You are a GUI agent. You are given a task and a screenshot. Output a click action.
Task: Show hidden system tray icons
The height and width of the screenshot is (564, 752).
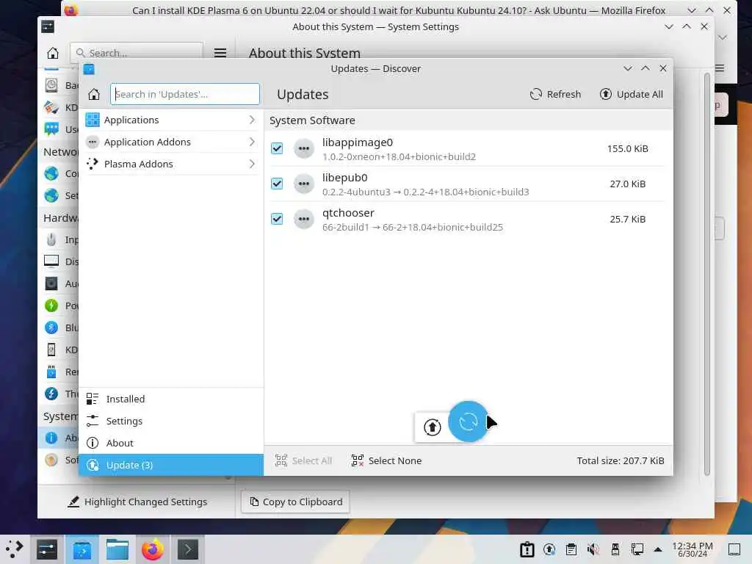tap(658, 549)
